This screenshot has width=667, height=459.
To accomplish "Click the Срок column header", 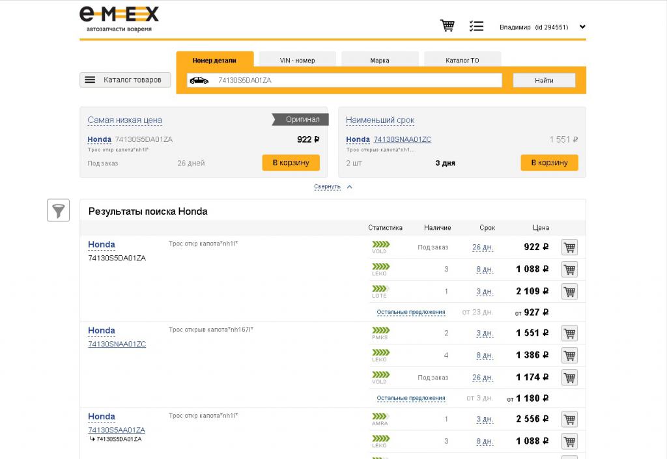I will [x=487, y=228].
